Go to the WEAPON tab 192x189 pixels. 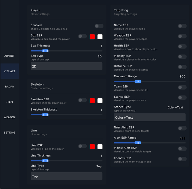click(x=9, y=117)
